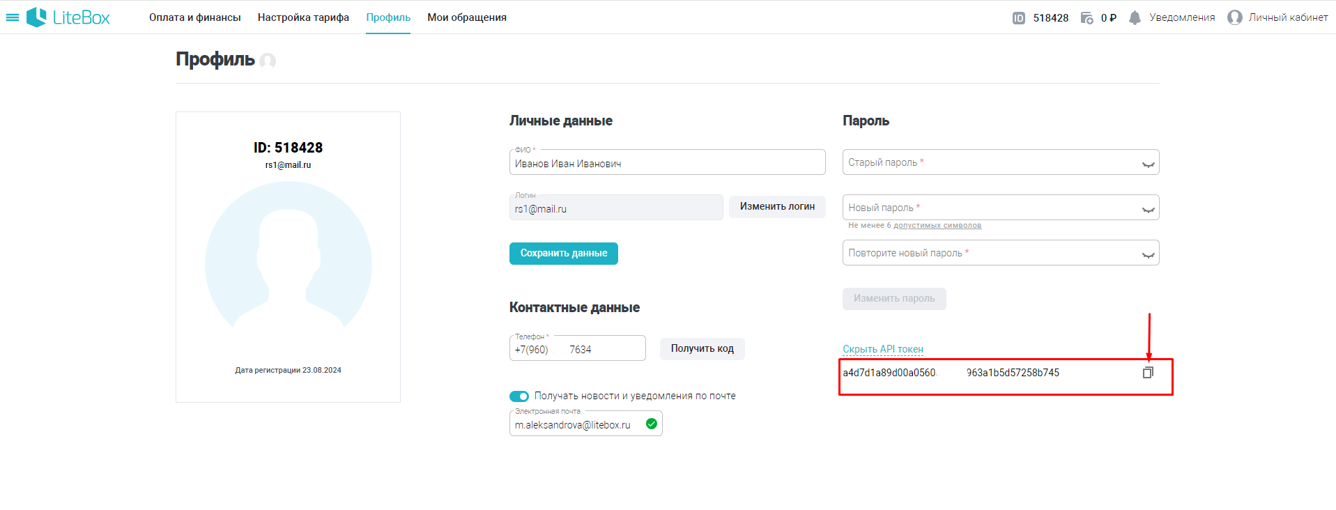Click the large profile avatar placeholder
The image size is (1336, 510).
click(x=289, y=256)
